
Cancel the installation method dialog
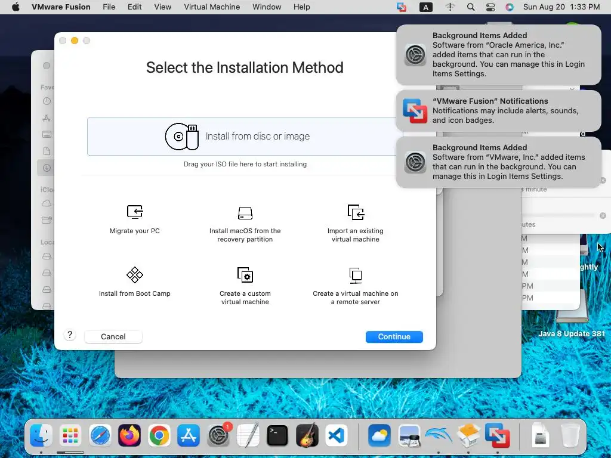tap(113, 337)
